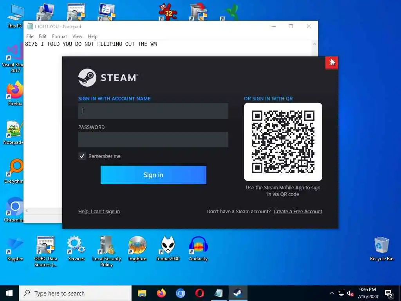Click the Notepad scrollbar up arrow
This screenshot has width=401, height=301.
click(x=314, y=44)
